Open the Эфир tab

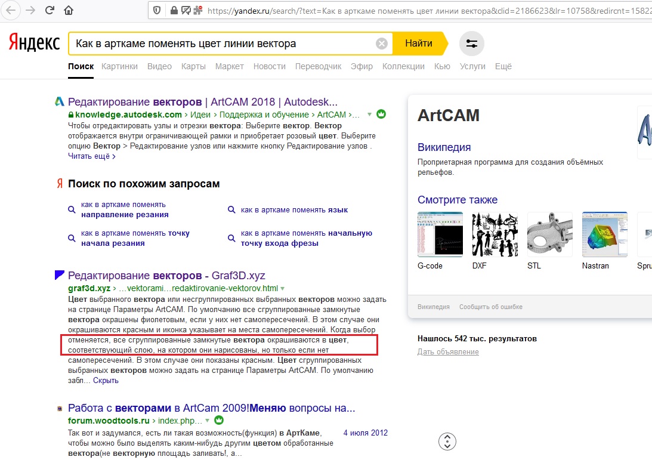click(361, 67)
